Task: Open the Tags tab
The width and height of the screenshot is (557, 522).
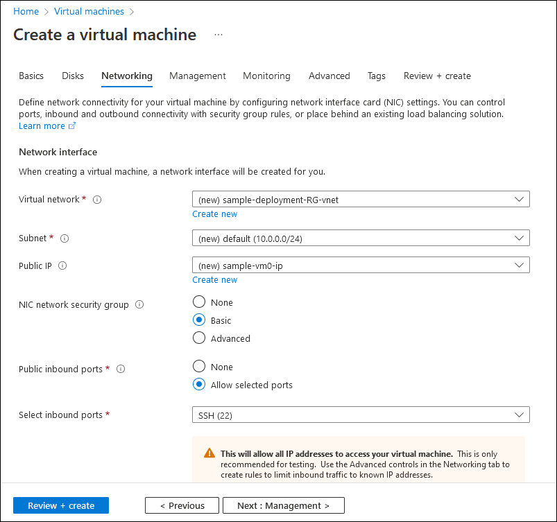Action: click(x=377, y=76)
